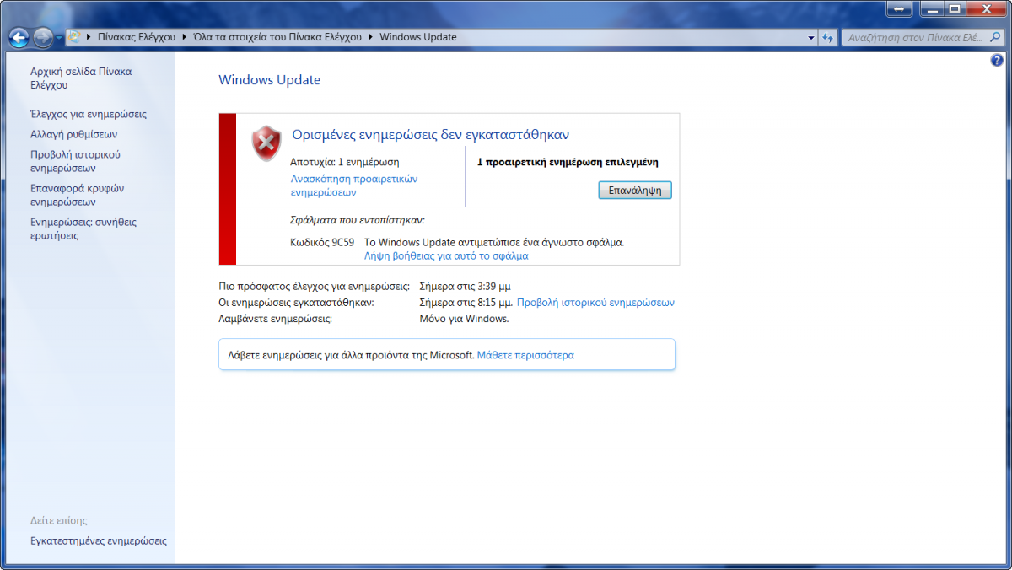Click Μόνο για Windows. text
Viewport: 1012px width, 570px height.
[x=464, y=319]
